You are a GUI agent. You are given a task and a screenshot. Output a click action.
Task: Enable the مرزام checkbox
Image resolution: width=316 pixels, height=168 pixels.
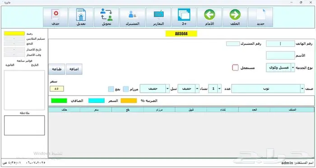(x=126, y=89)
